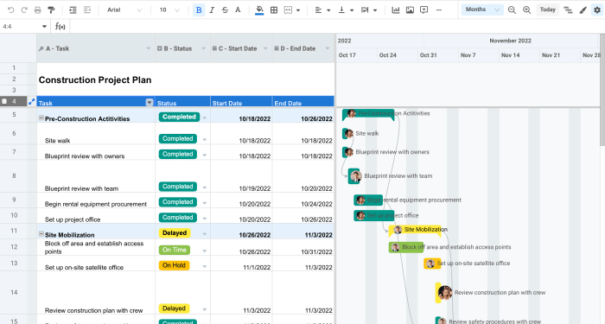Screen dimensions: 605x324
Task: Click the text color A icon
Action: coord(238,10)
